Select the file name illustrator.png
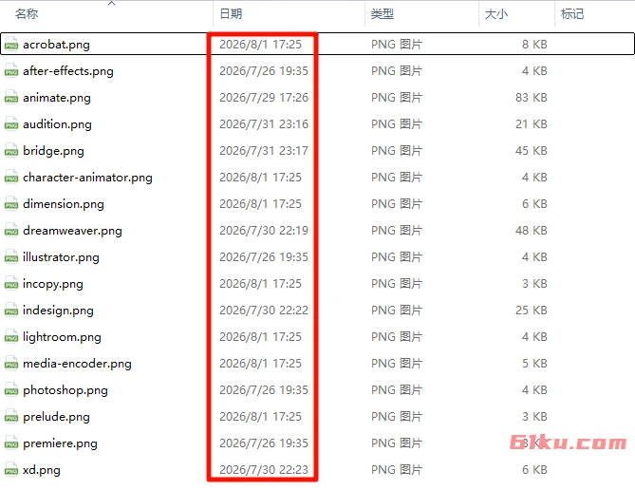This screenshot has height=490, width=635. [61, 257]
